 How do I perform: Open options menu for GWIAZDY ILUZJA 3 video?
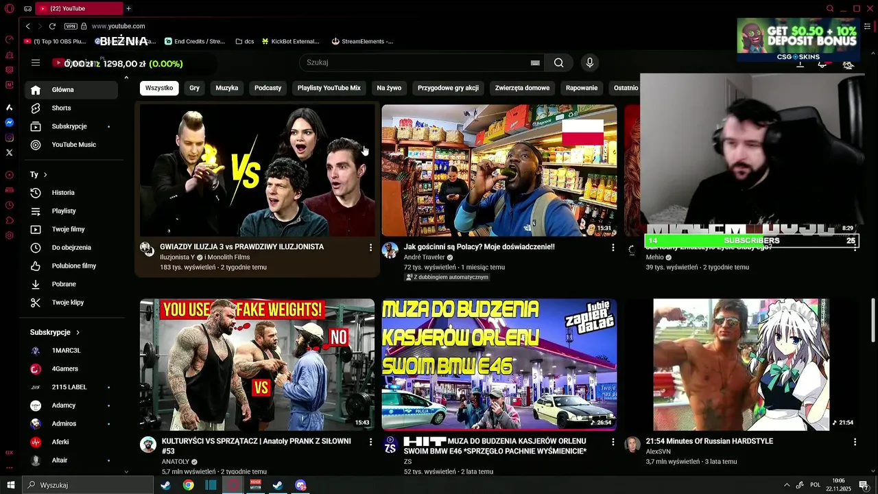370,248
